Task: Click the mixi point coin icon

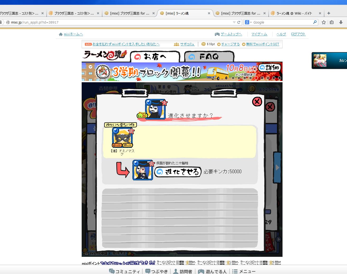Action: tap(203, 44)
